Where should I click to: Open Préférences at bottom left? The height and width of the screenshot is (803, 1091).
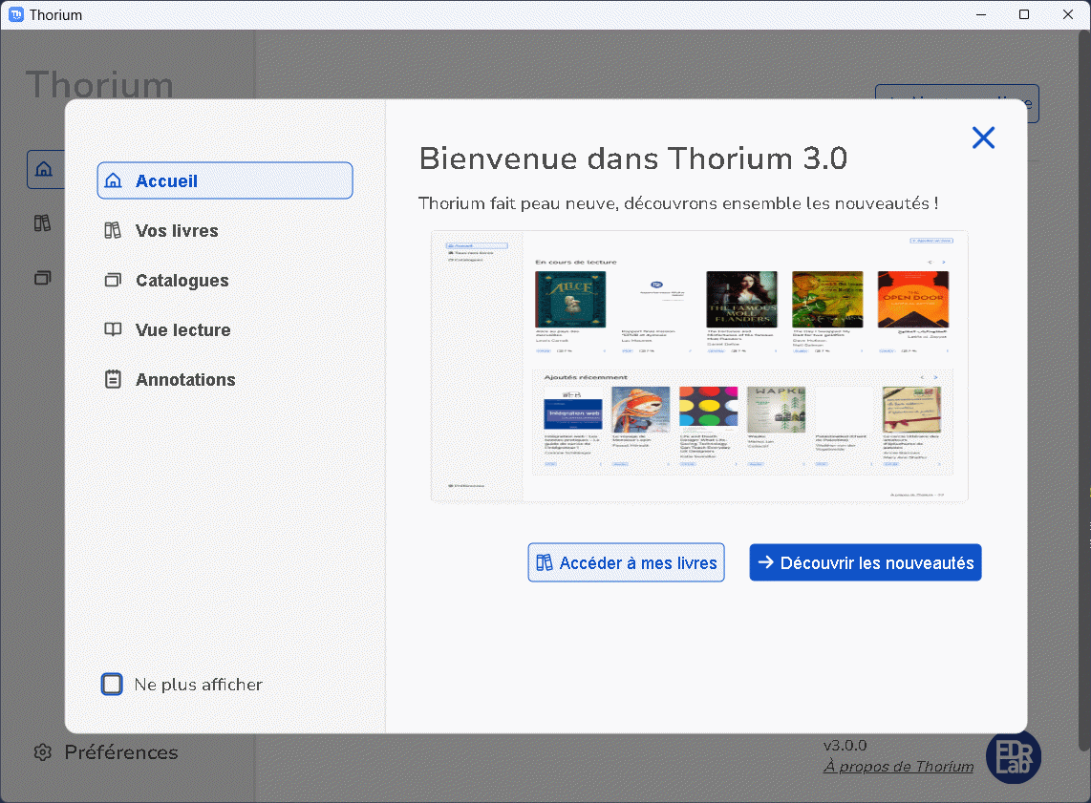106,752
